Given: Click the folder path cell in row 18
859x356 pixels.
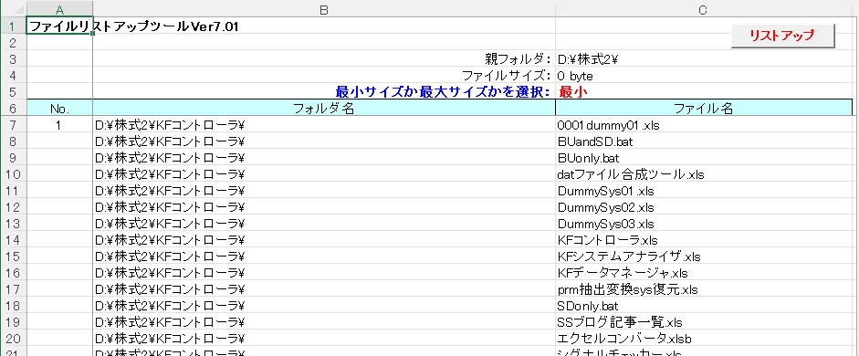Looking at the screenshot, I should pos(324,305).
